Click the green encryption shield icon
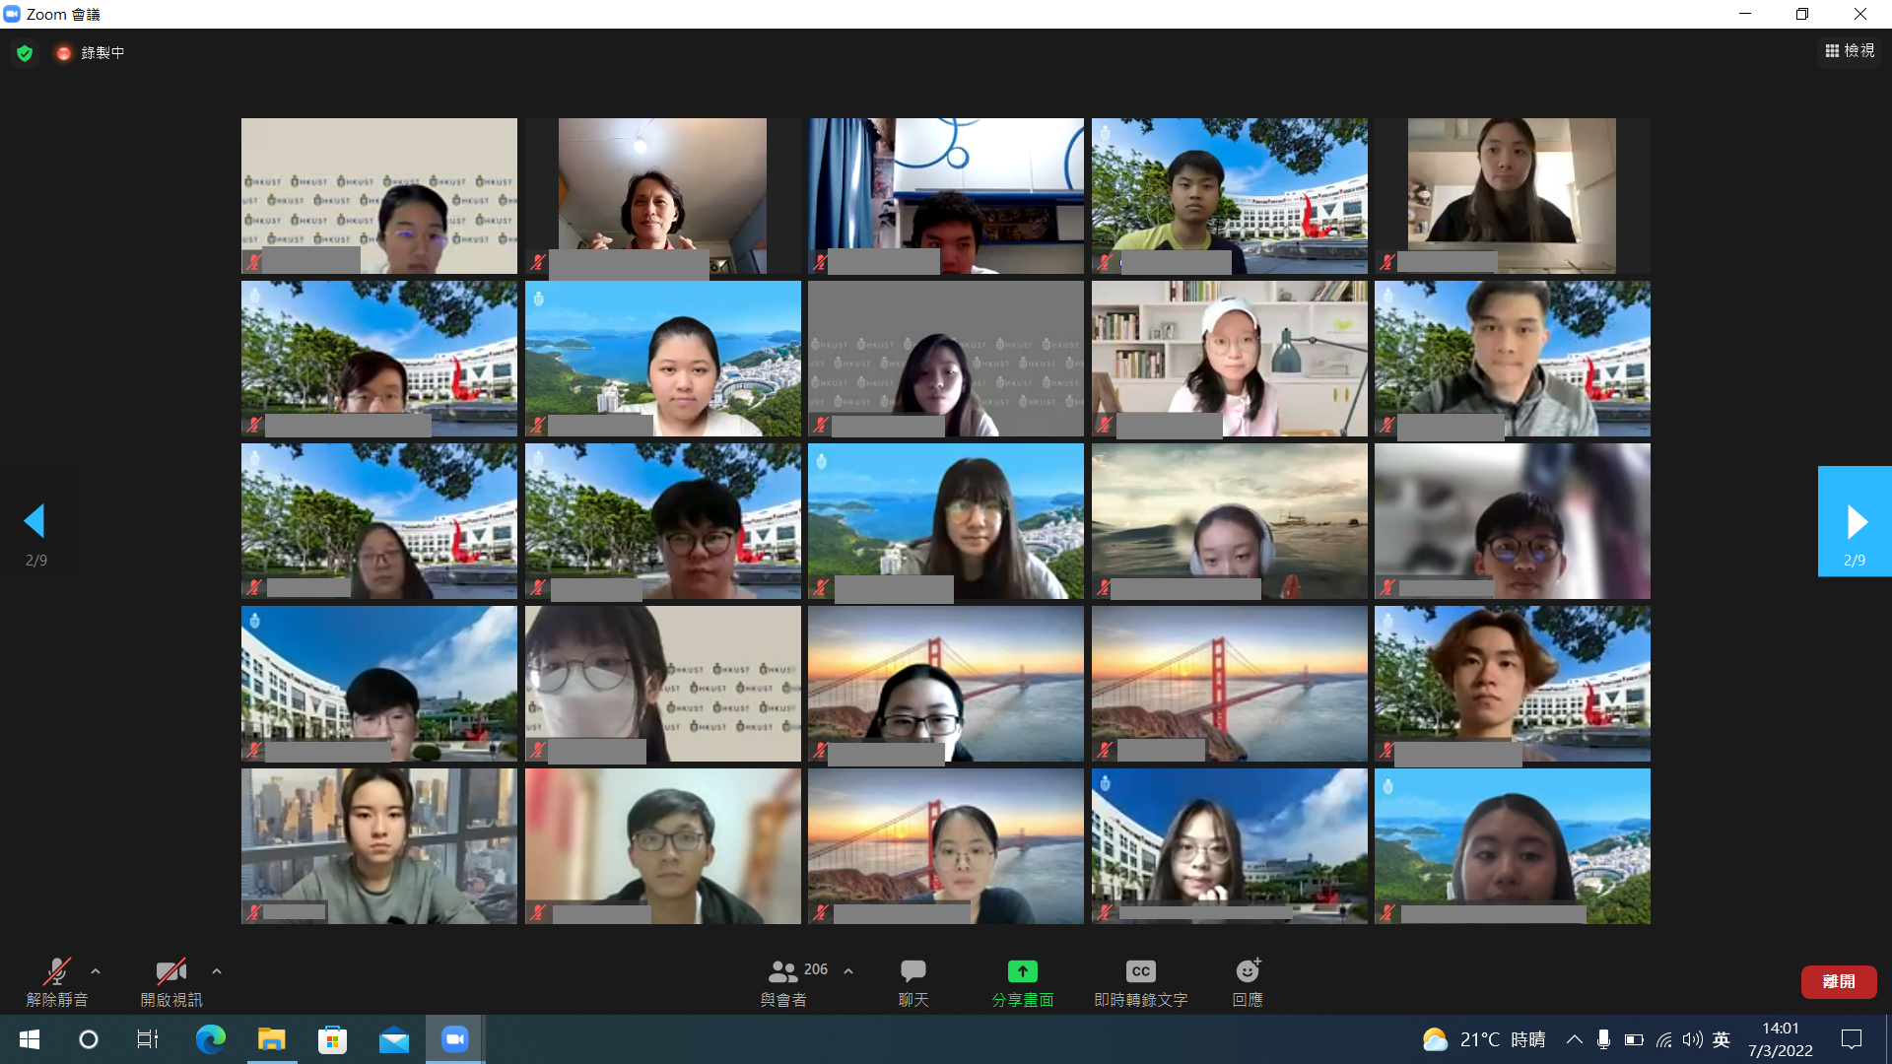1892x1064 pixels. click(26, 53)
